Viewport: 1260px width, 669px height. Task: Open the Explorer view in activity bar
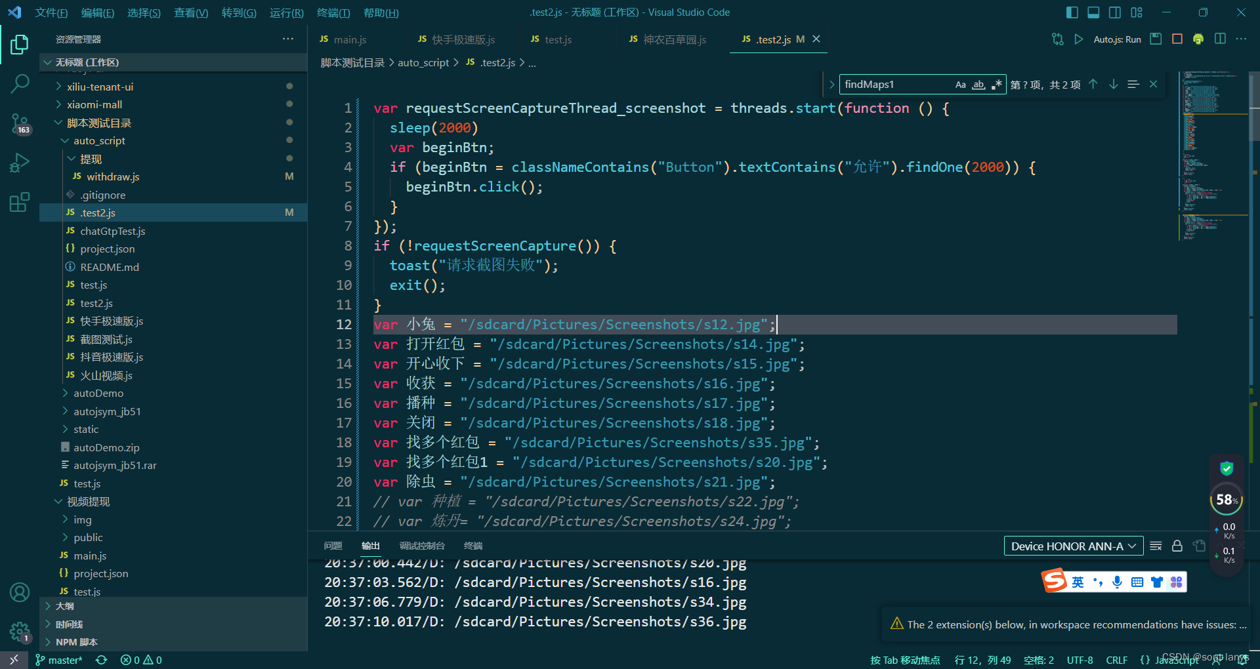tap(20, 45)
